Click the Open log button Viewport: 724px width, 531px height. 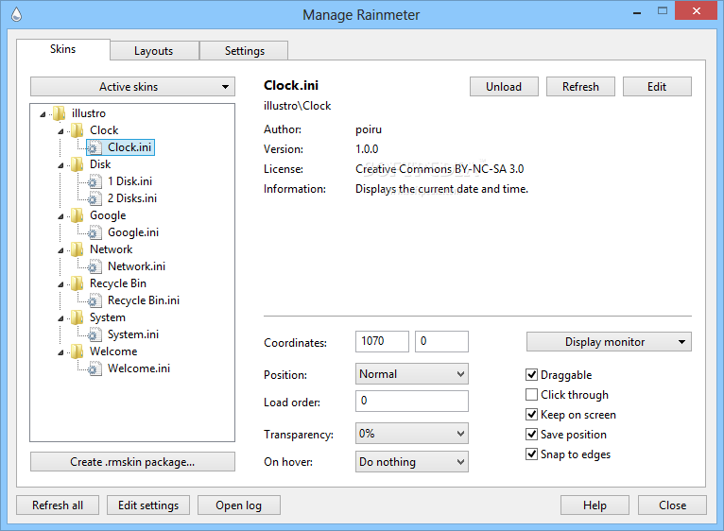coord(239,505)
